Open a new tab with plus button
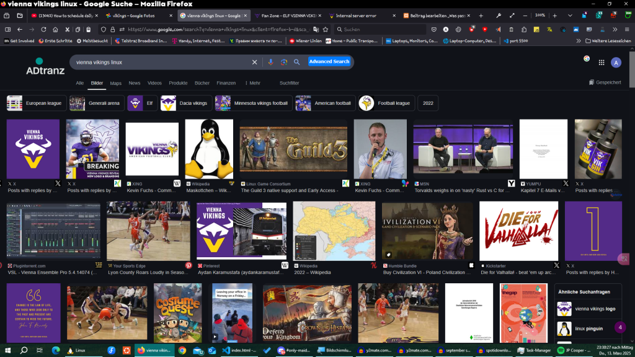The height and width of the screenshot is (357, 635). click(x=481, y=15)
